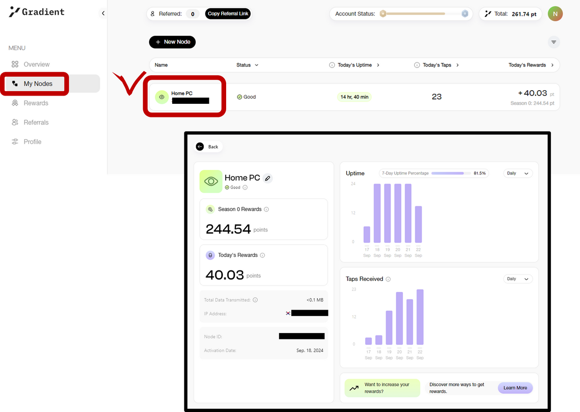This screenshot has width=580, height=412.
Task: Click the 22 Sep bar in Uptime chart
Action: click(x=418, y=224)
